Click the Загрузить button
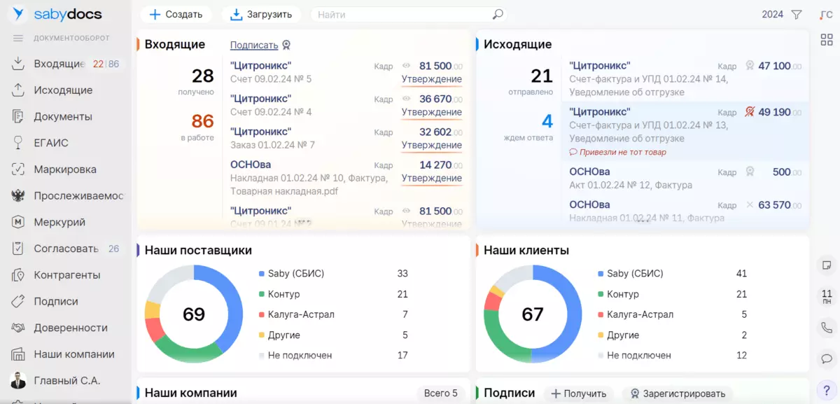 [x=261, y=14]
